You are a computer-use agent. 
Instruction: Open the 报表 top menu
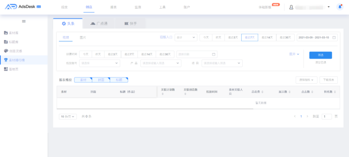[113, 7]
